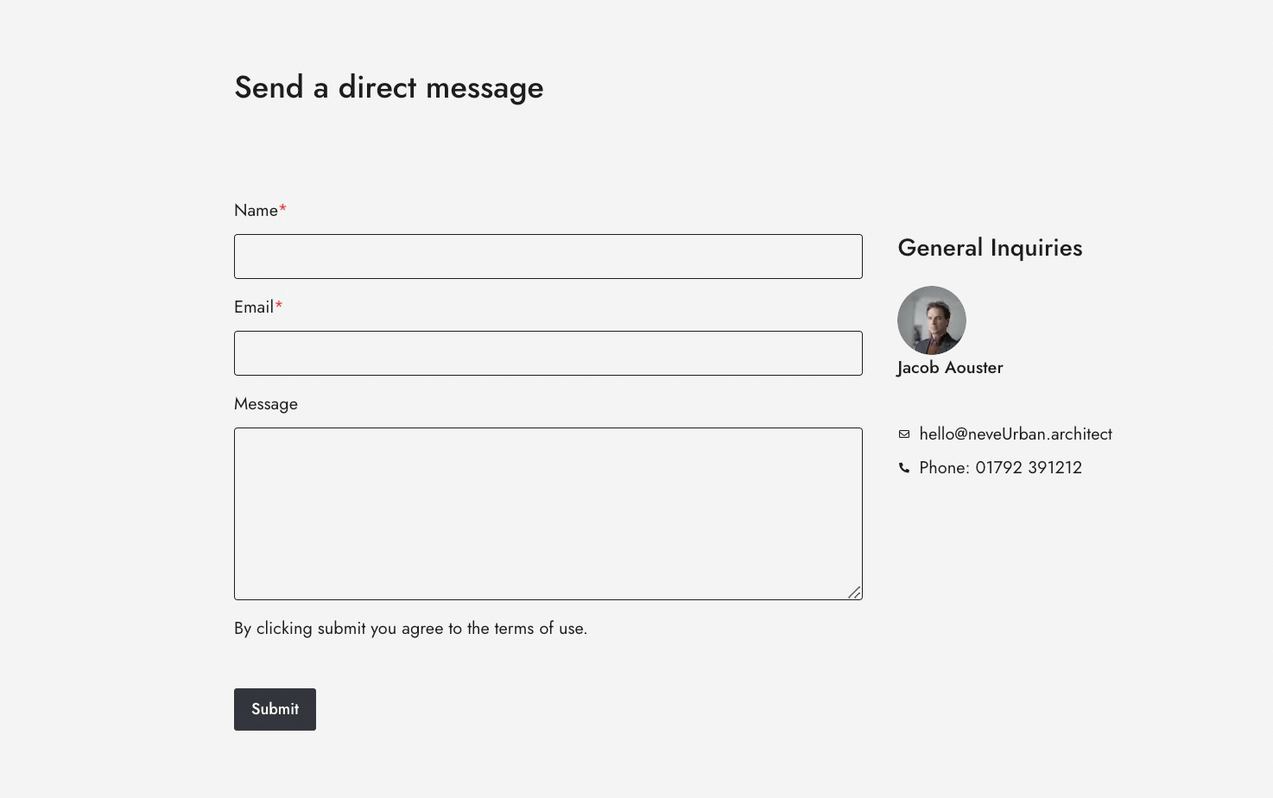Click Jacob Aouster's profile photo

[x=932, y=320]
